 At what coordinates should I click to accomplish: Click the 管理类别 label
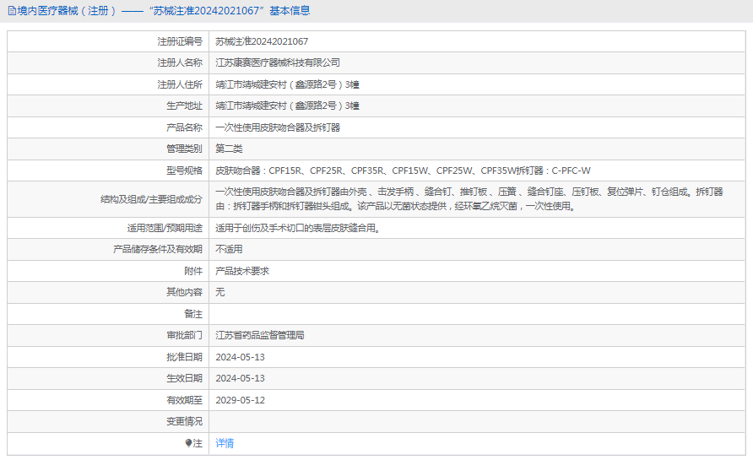coord(184,149)
